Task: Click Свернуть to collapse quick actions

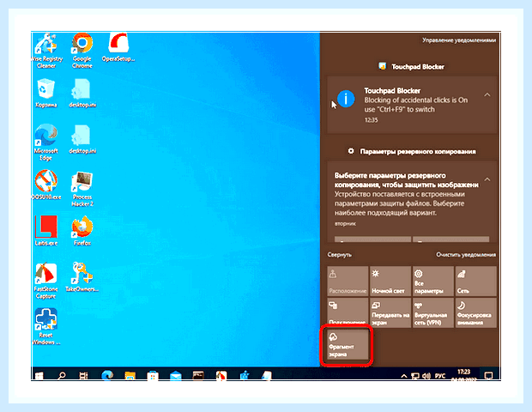Action: [x=339, y=255]
